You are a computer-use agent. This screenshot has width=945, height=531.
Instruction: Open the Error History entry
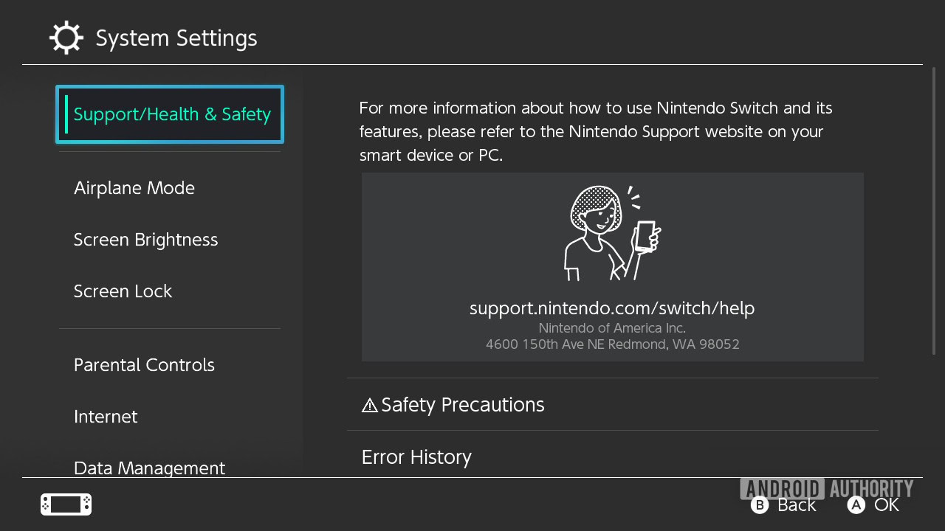tap(416, 457)
